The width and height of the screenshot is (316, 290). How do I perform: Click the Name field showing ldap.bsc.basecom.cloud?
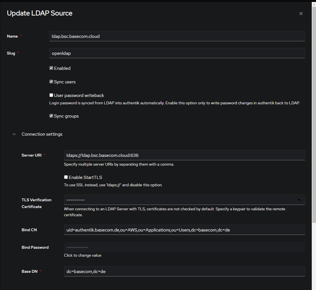177,36
